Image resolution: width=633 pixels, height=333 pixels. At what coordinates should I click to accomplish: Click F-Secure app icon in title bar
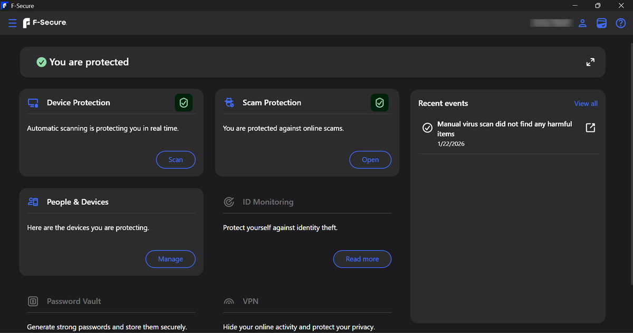point(5,6)
